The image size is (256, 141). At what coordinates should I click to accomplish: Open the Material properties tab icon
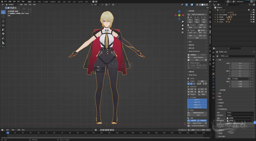pyautogui.click(x=213, y=94)
